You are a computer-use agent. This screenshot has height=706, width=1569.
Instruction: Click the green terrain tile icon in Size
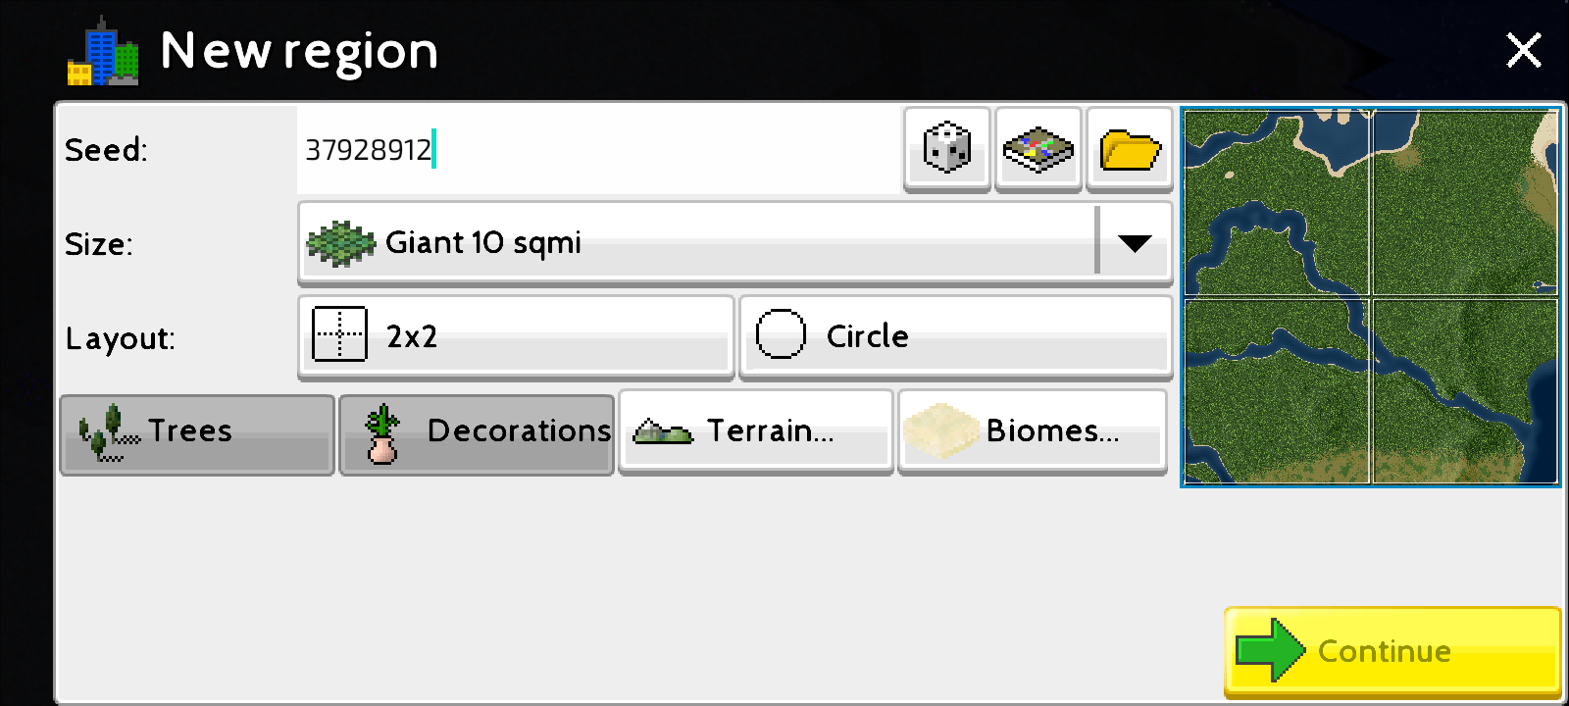340,243
